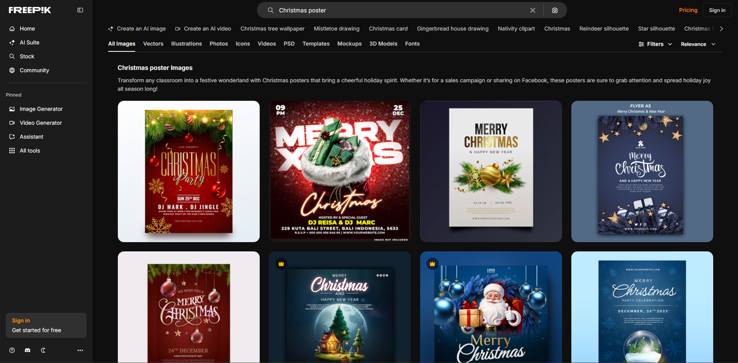Open AI Suite in sidebar
738x363 pixels.
tap(29, 43)
